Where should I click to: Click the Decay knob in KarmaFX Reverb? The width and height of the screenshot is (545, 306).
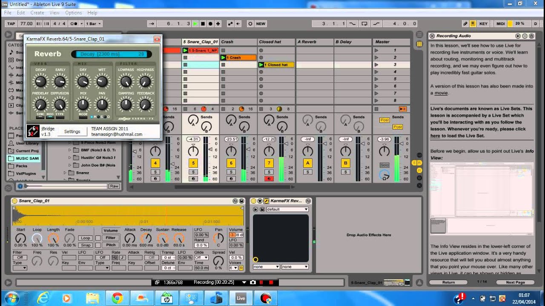40,81
